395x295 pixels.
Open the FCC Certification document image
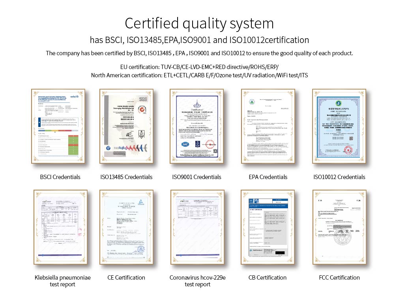click(339, 227)
